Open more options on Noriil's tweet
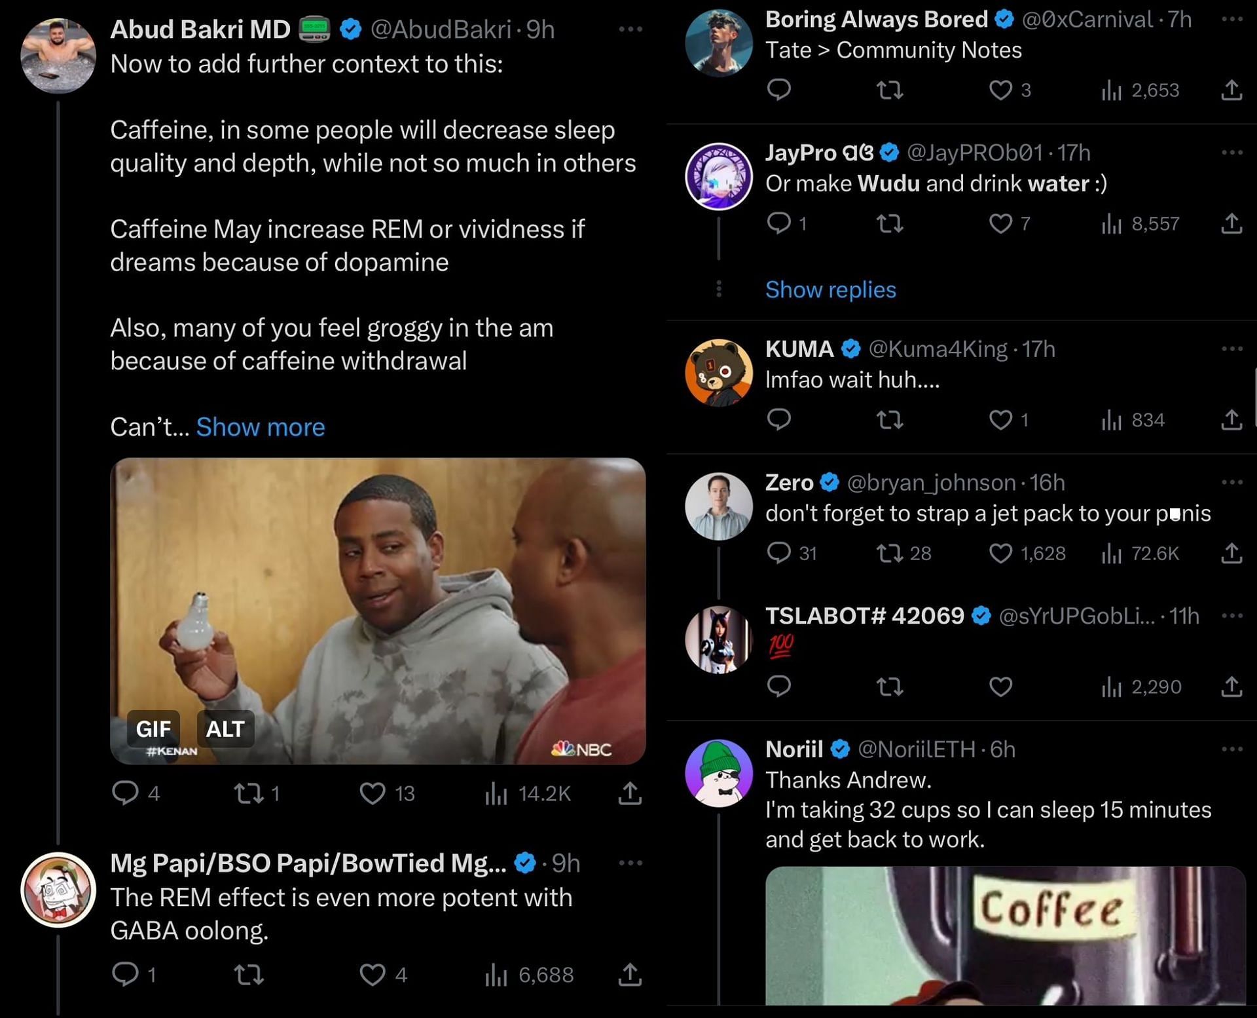The image size is (1257, 1018). 1231,749
